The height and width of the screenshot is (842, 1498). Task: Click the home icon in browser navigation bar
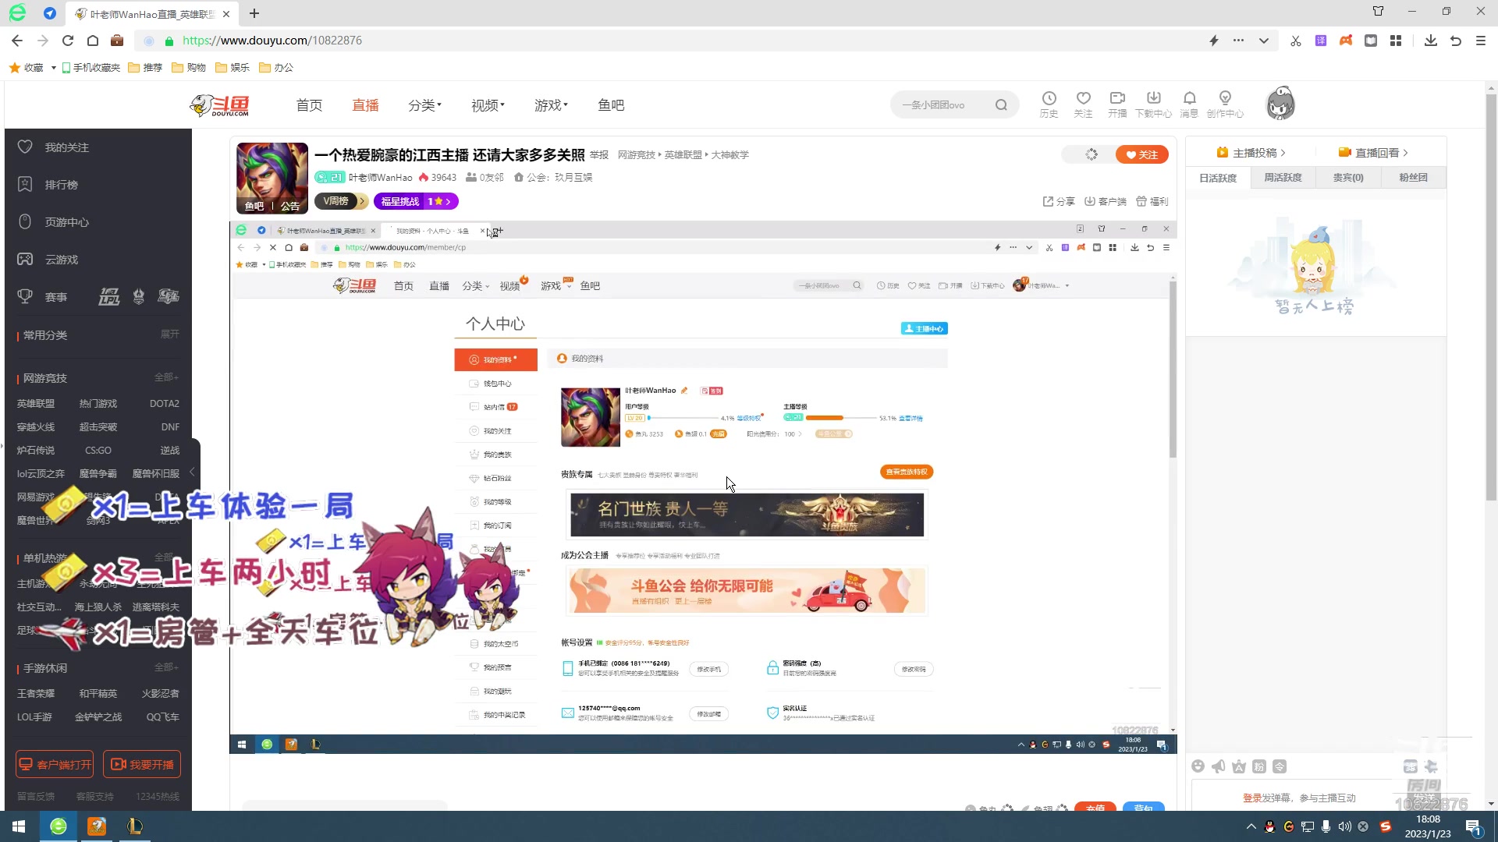point(92,41)
